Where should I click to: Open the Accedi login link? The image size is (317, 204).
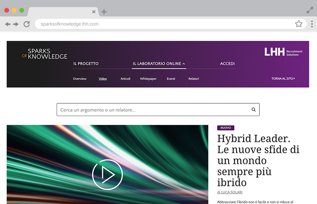pos(227,64)
